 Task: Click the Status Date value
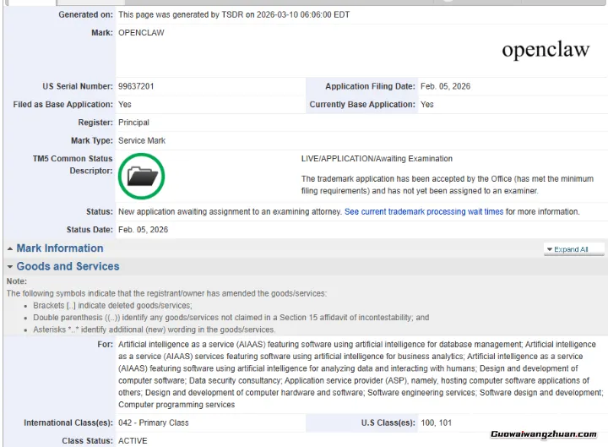143,230
